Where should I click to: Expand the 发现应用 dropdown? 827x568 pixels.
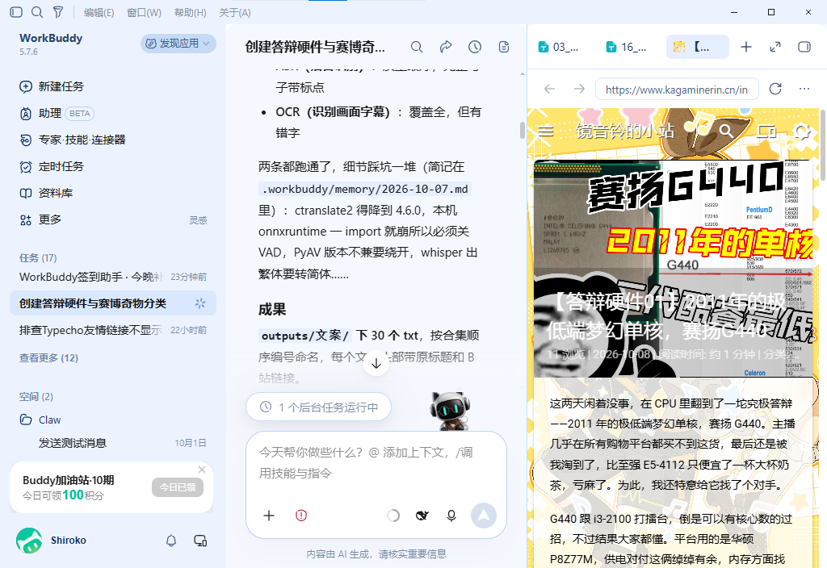pos(178,44)
